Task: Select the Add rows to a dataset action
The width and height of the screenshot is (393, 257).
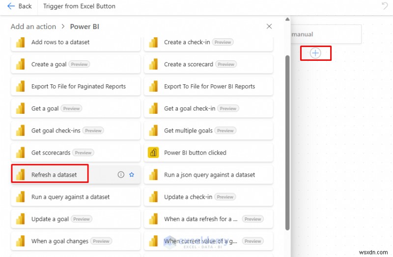Action: [76, 43]
